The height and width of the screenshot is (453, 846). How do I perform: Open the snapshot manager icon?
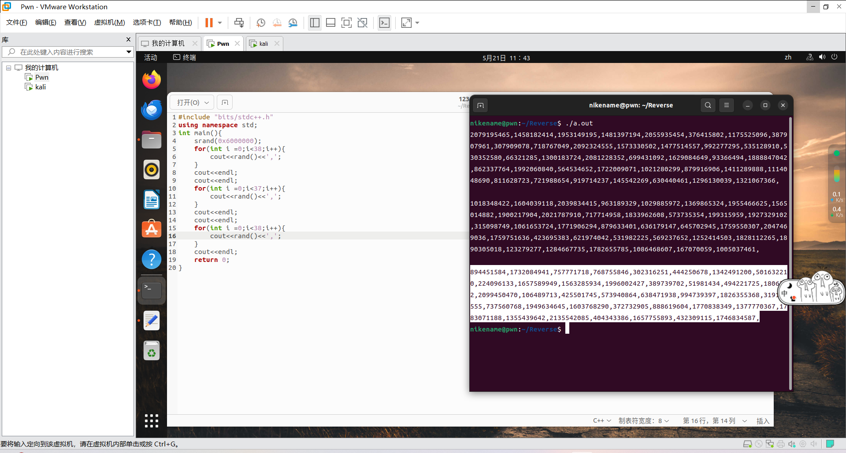tap(293, 22)
